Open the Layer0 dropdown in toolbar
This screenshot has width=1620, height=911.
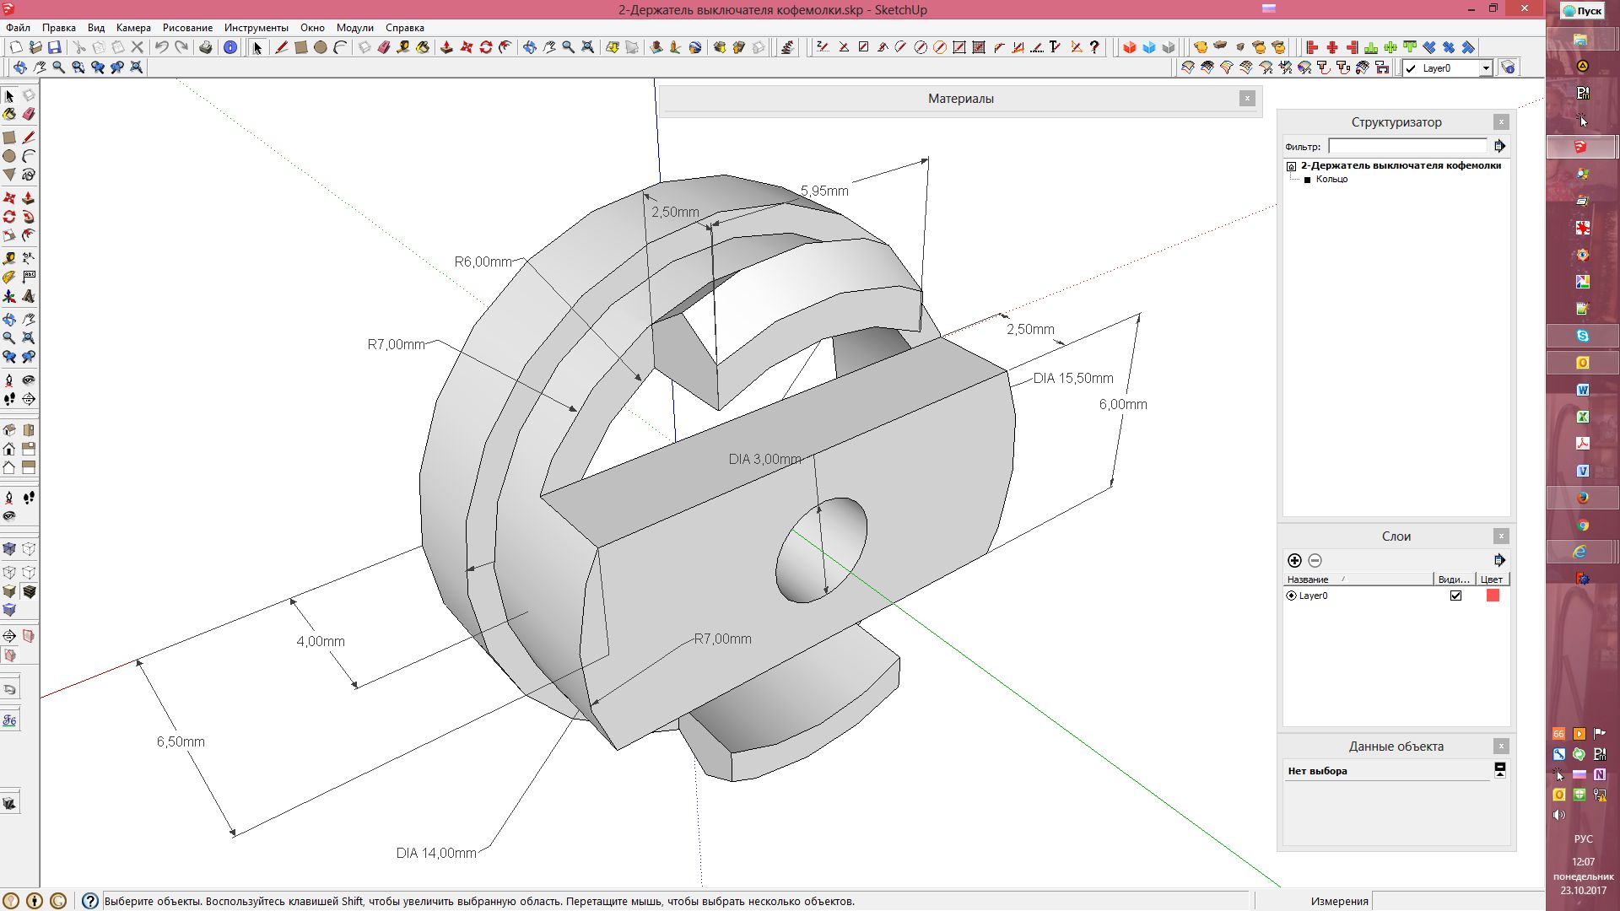(x=1486, y=68)
